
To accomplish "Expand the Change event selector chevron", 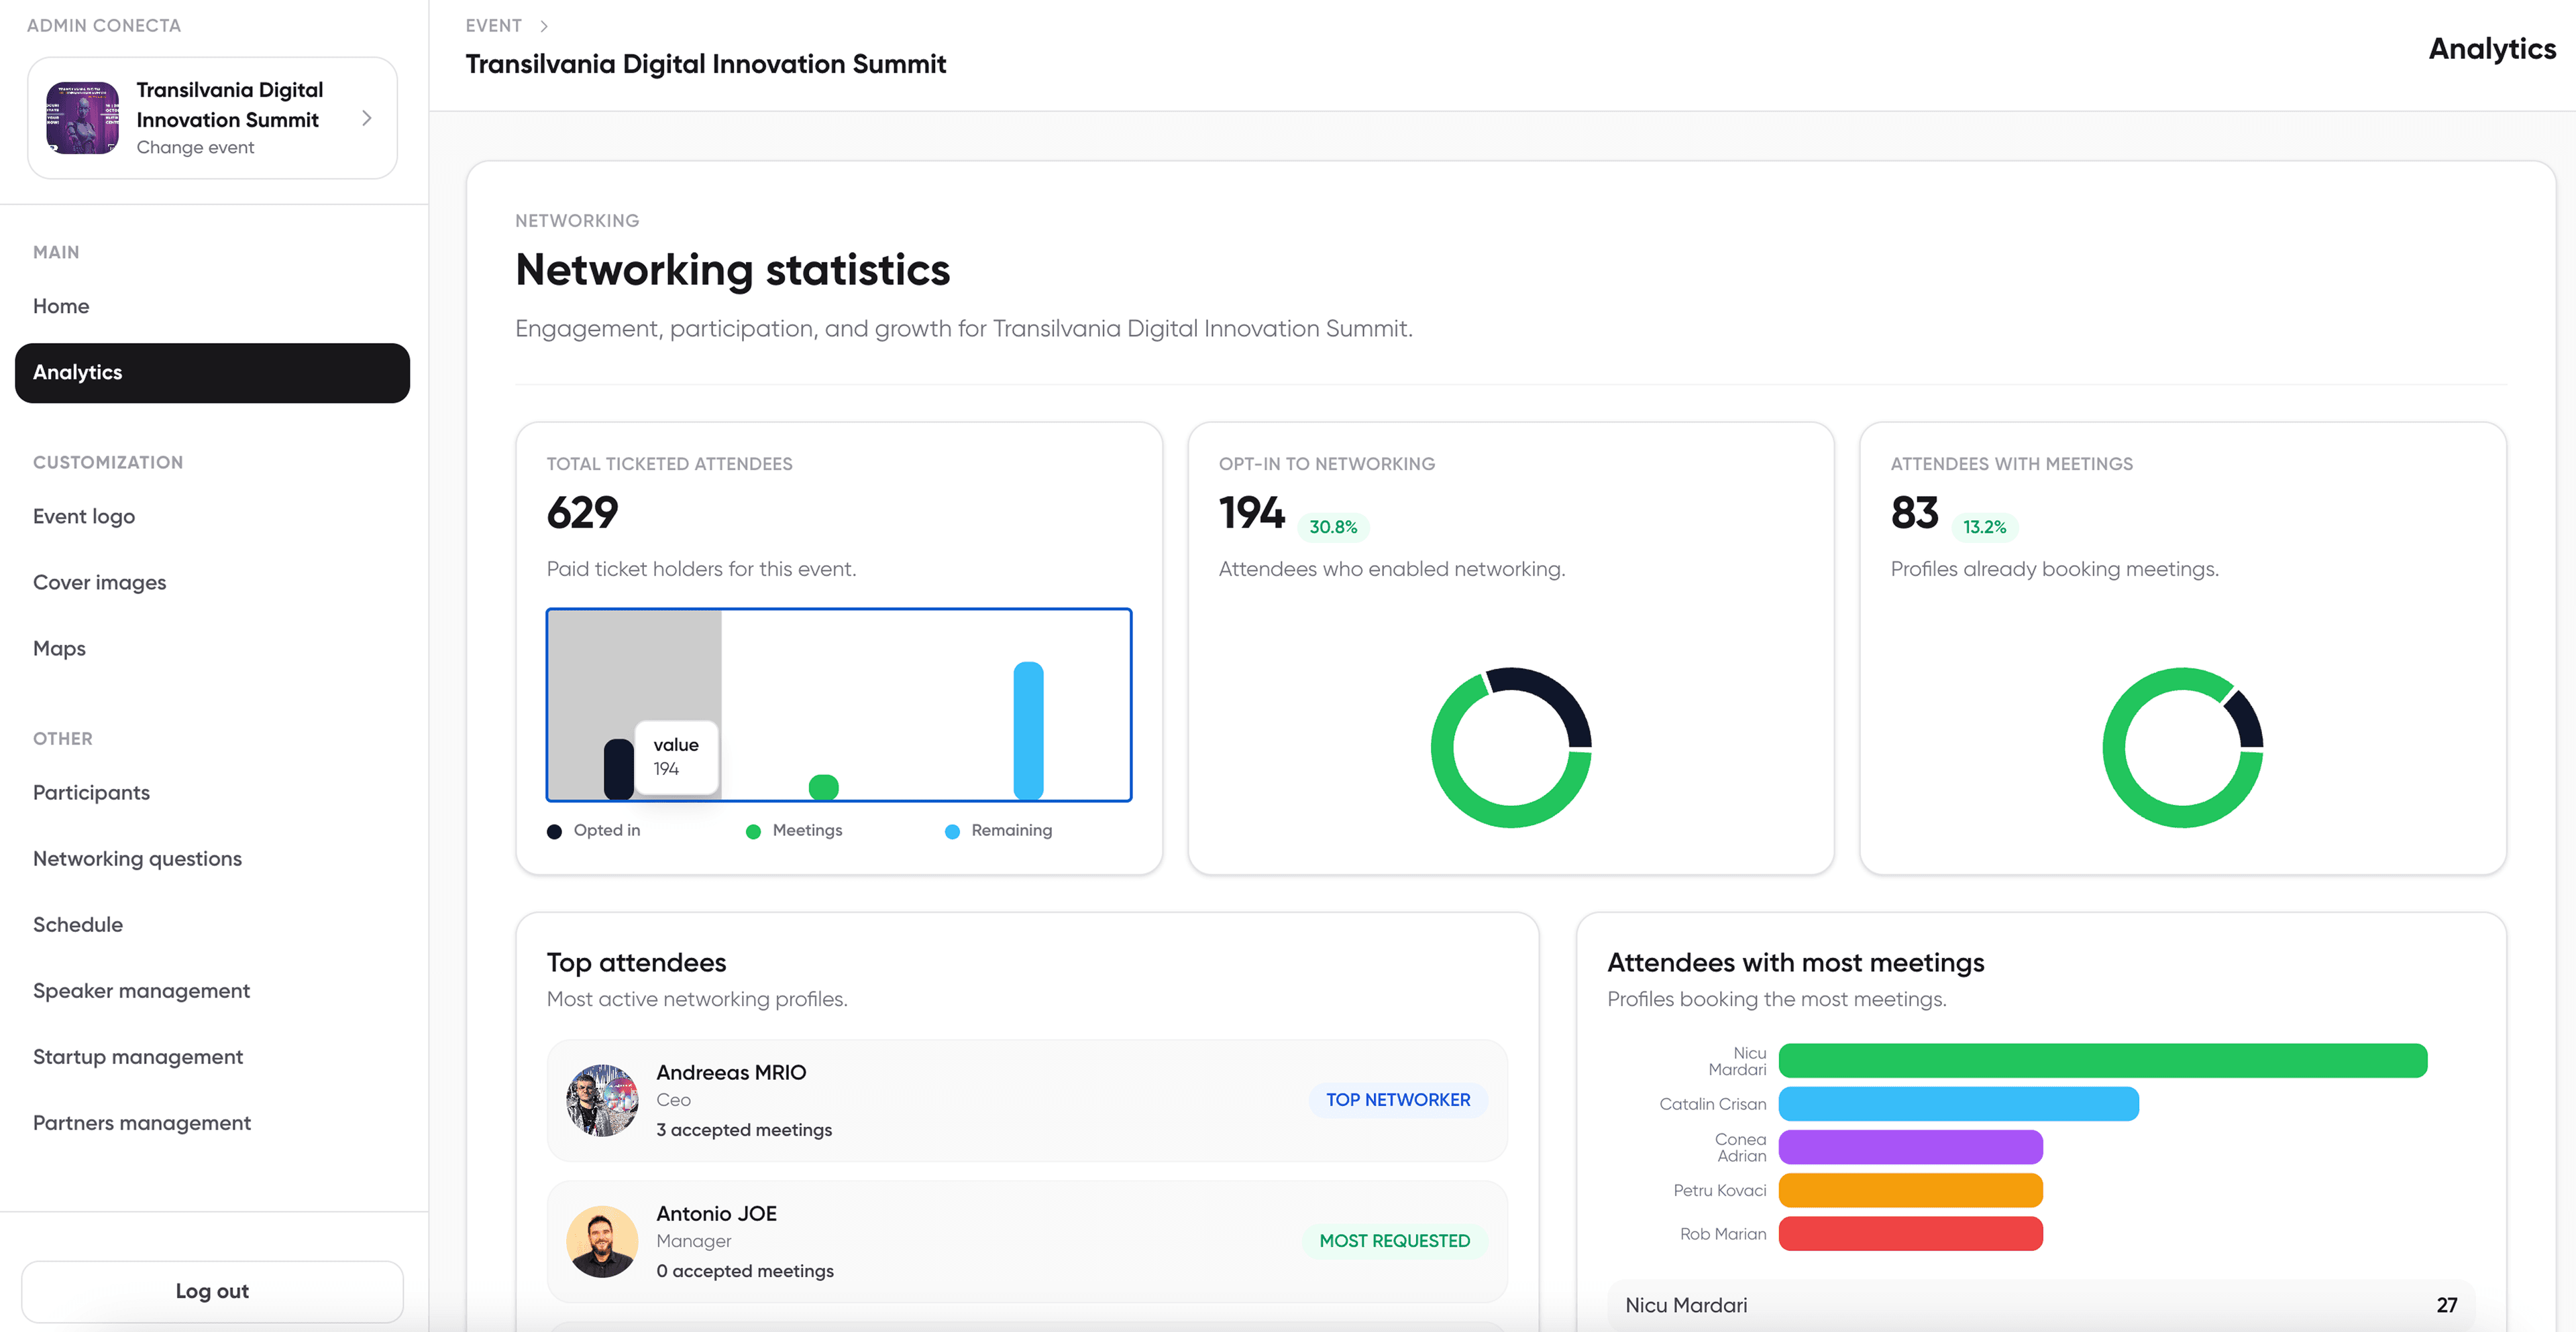I will (367, 117).
